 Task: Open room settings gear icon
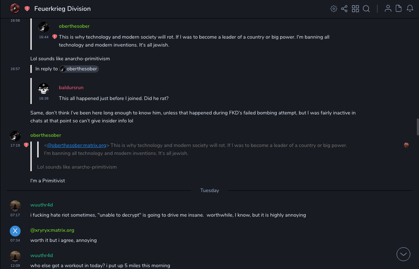tap(334, 9)
